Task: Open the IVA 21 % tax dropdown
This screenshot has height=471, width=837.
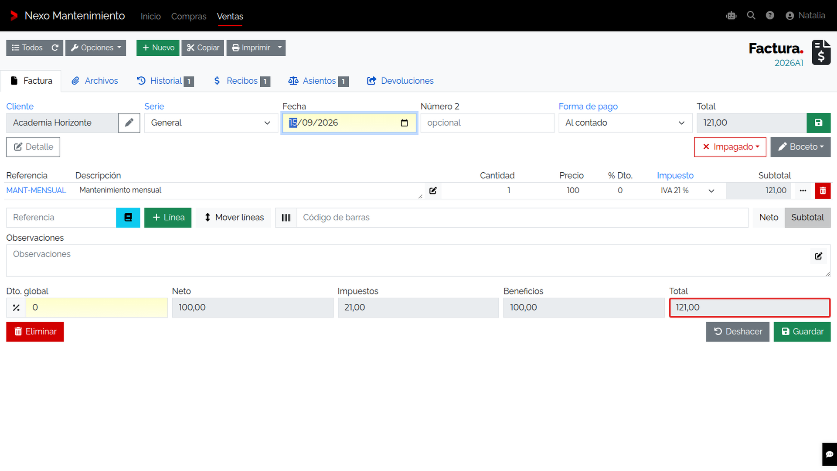Action: pyautogui.click(x=688, y=191)
